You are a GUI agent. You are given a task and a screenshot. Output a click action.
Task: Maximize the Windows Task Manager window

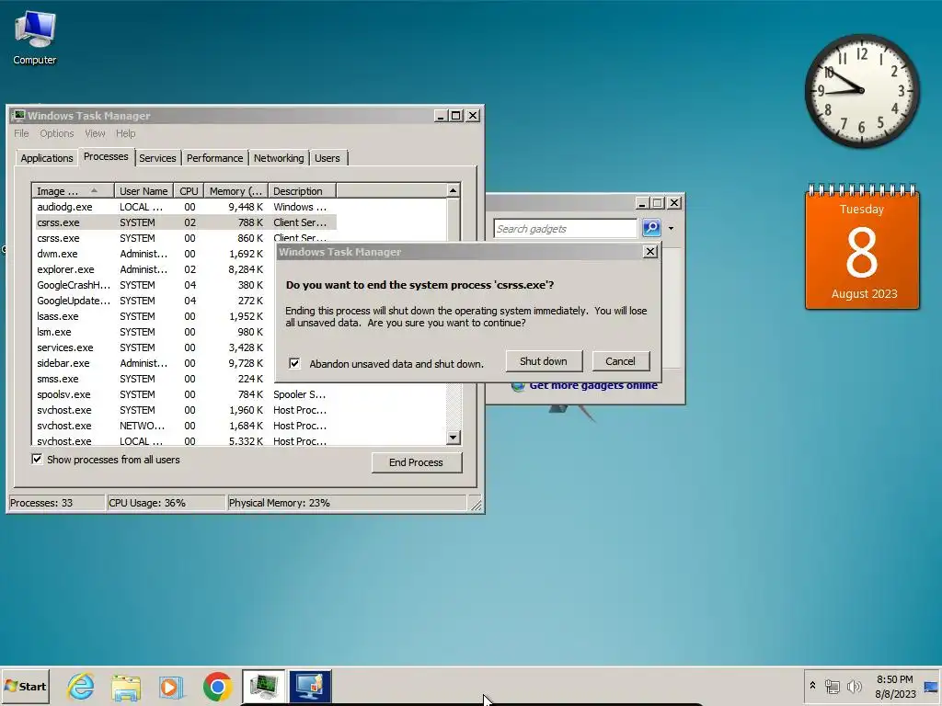(456, 115)
